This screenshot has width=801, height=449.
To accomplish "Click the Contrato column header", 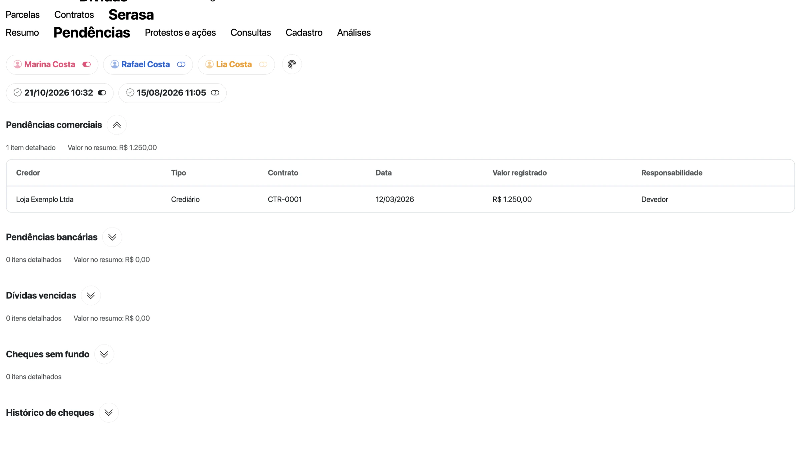I will [283, 173].
